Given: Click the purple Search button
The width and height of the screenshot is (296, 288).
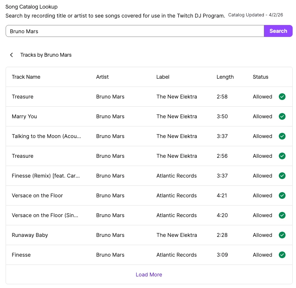Looking at the screenshot, I should [x=278, y=31].
